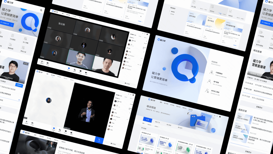273x154 pixels.
Task: Go to 首页 in the upper meeting nav bar
Action: point(63,14)
